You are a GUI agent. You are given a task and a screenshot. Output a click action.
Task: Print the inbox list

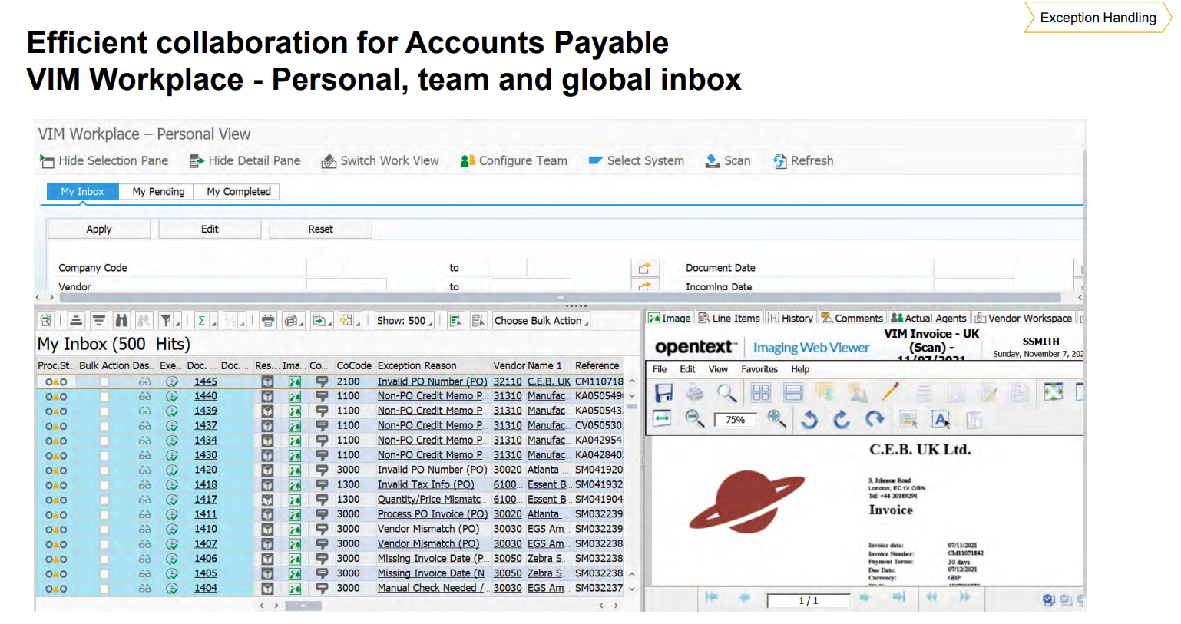coord(268,321)
